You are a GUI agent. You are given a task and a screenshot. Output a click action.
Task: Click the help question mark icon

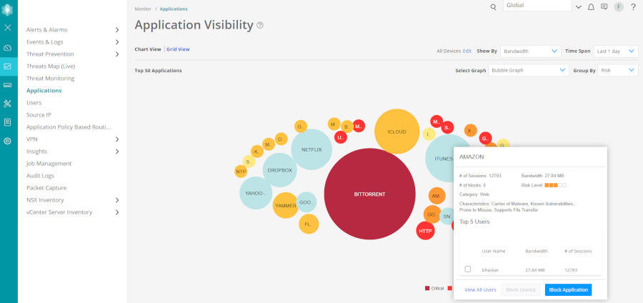tap(633, 7)
